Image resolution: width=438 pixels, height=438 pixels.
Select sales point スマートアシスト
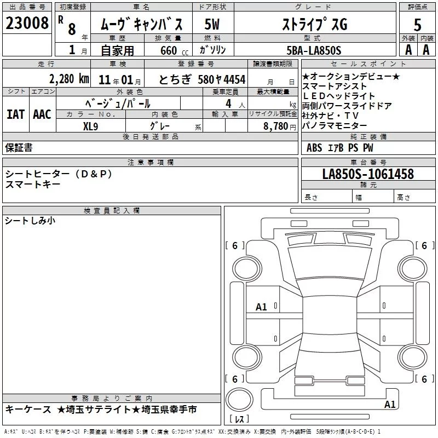pyautogui.click(x=335, y=87)
